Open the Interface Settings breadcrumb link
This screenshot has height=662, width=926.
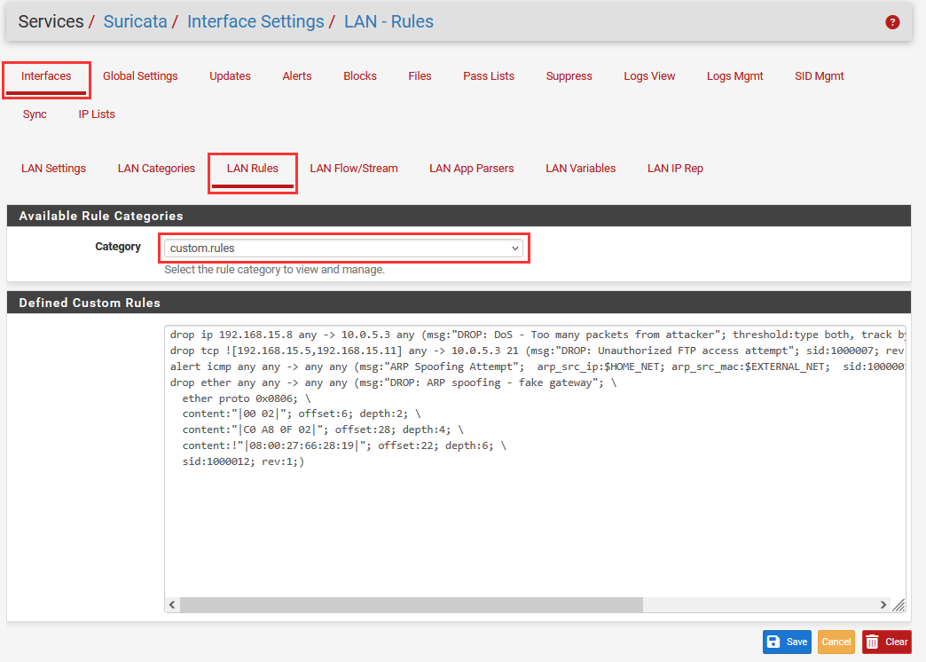pos(255,21)
